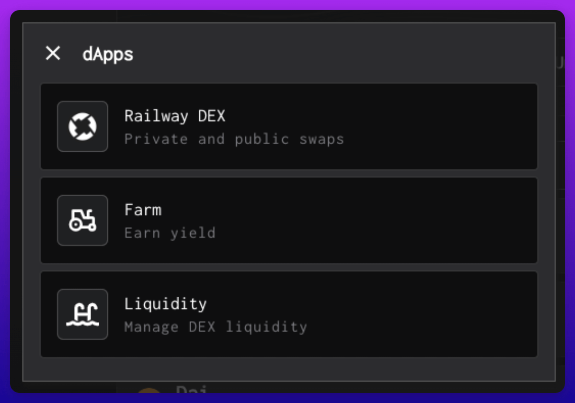Click the word "yield" under Farm

click(x=193, y=233)
